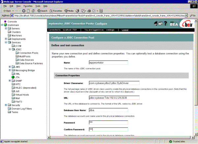The image size is (198, 144).
Task: Collapse the JDBC tree node
Action: [x=10, y=49]
